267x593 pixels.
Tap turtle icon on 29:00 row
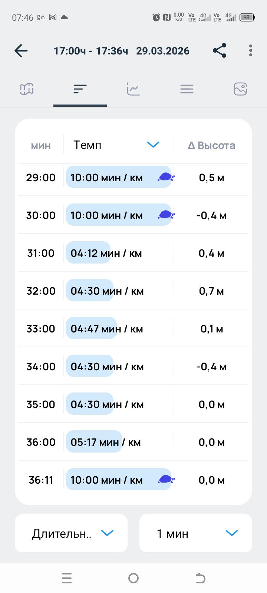coord(166,177)
